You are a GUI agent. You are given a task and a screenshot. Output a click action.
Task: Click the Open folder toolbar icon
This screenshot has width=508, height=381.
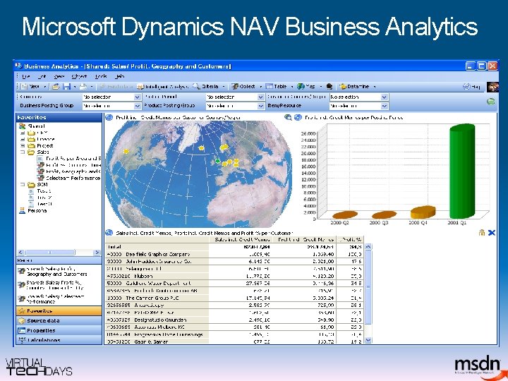(x=56, y=87)
